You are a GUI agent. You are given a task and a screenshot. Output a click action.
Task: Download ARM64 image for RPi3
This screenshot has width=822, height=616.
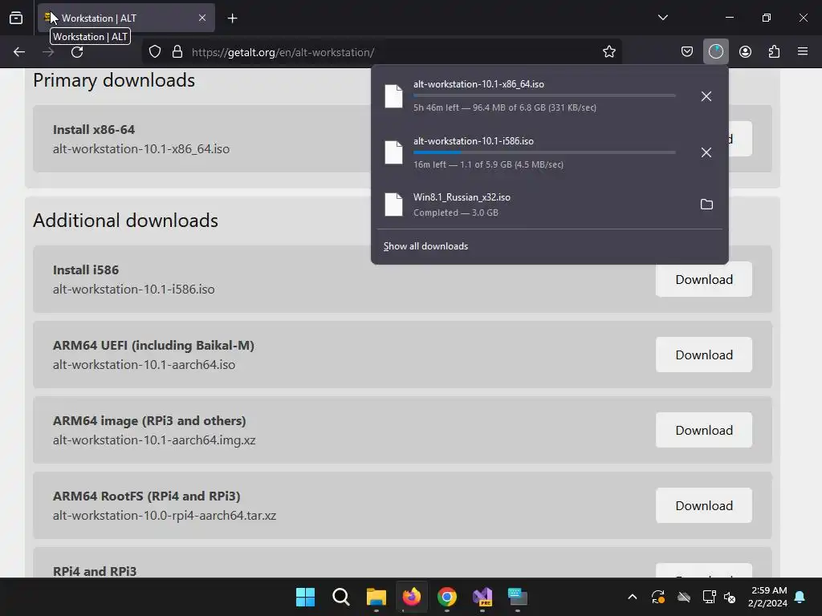[x=703, y=430]
